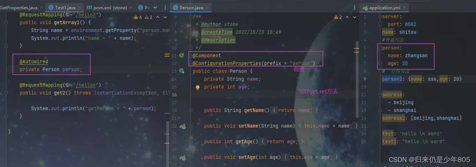Open left editor tab options menu

[165, 7]
